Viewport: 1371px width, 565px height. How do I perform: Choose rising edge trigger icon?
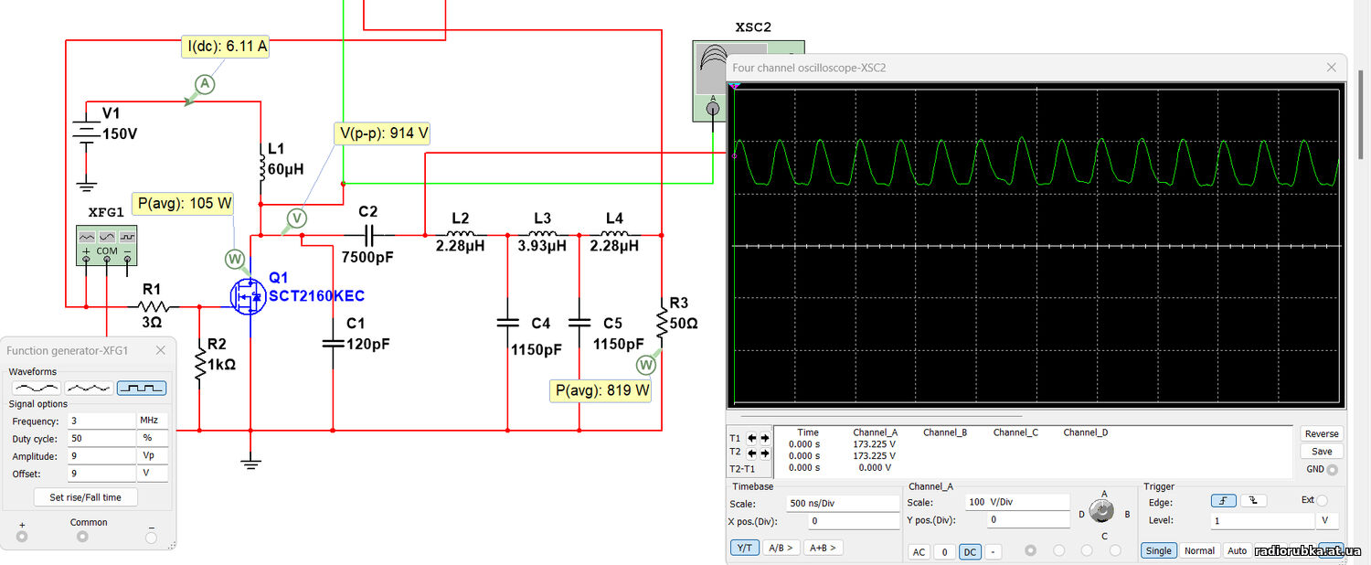(1223, 501)
